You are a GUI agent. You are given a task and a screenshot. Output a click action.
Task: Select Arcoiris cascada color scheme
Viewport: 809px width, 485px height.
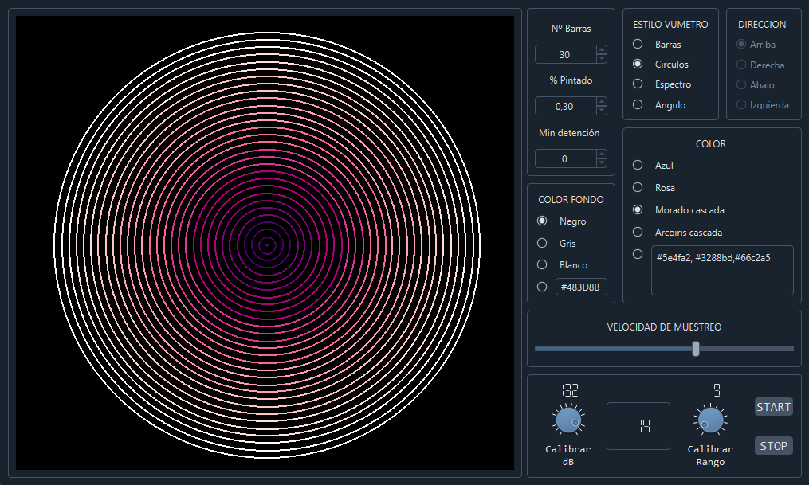tap(638, 232)
